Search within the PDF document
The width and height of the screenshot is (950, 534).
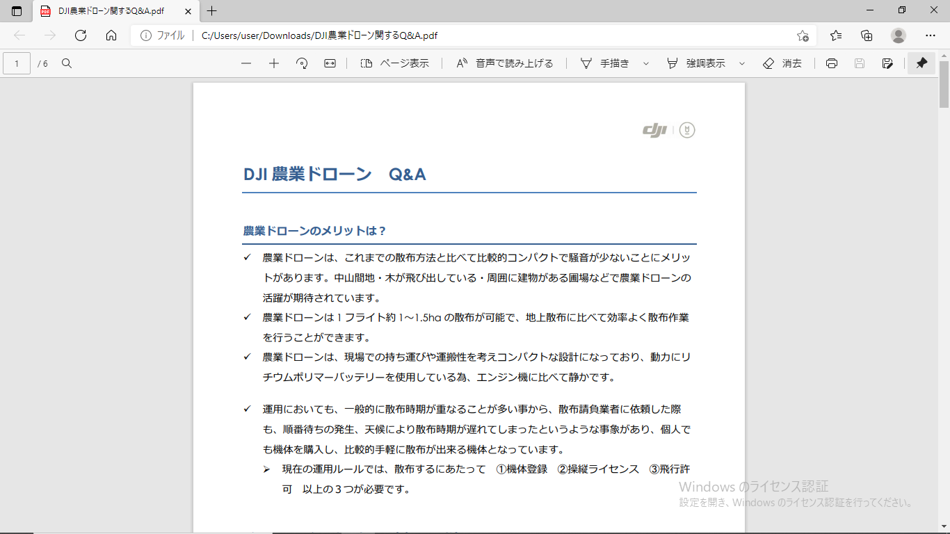(x=67, y=63)
